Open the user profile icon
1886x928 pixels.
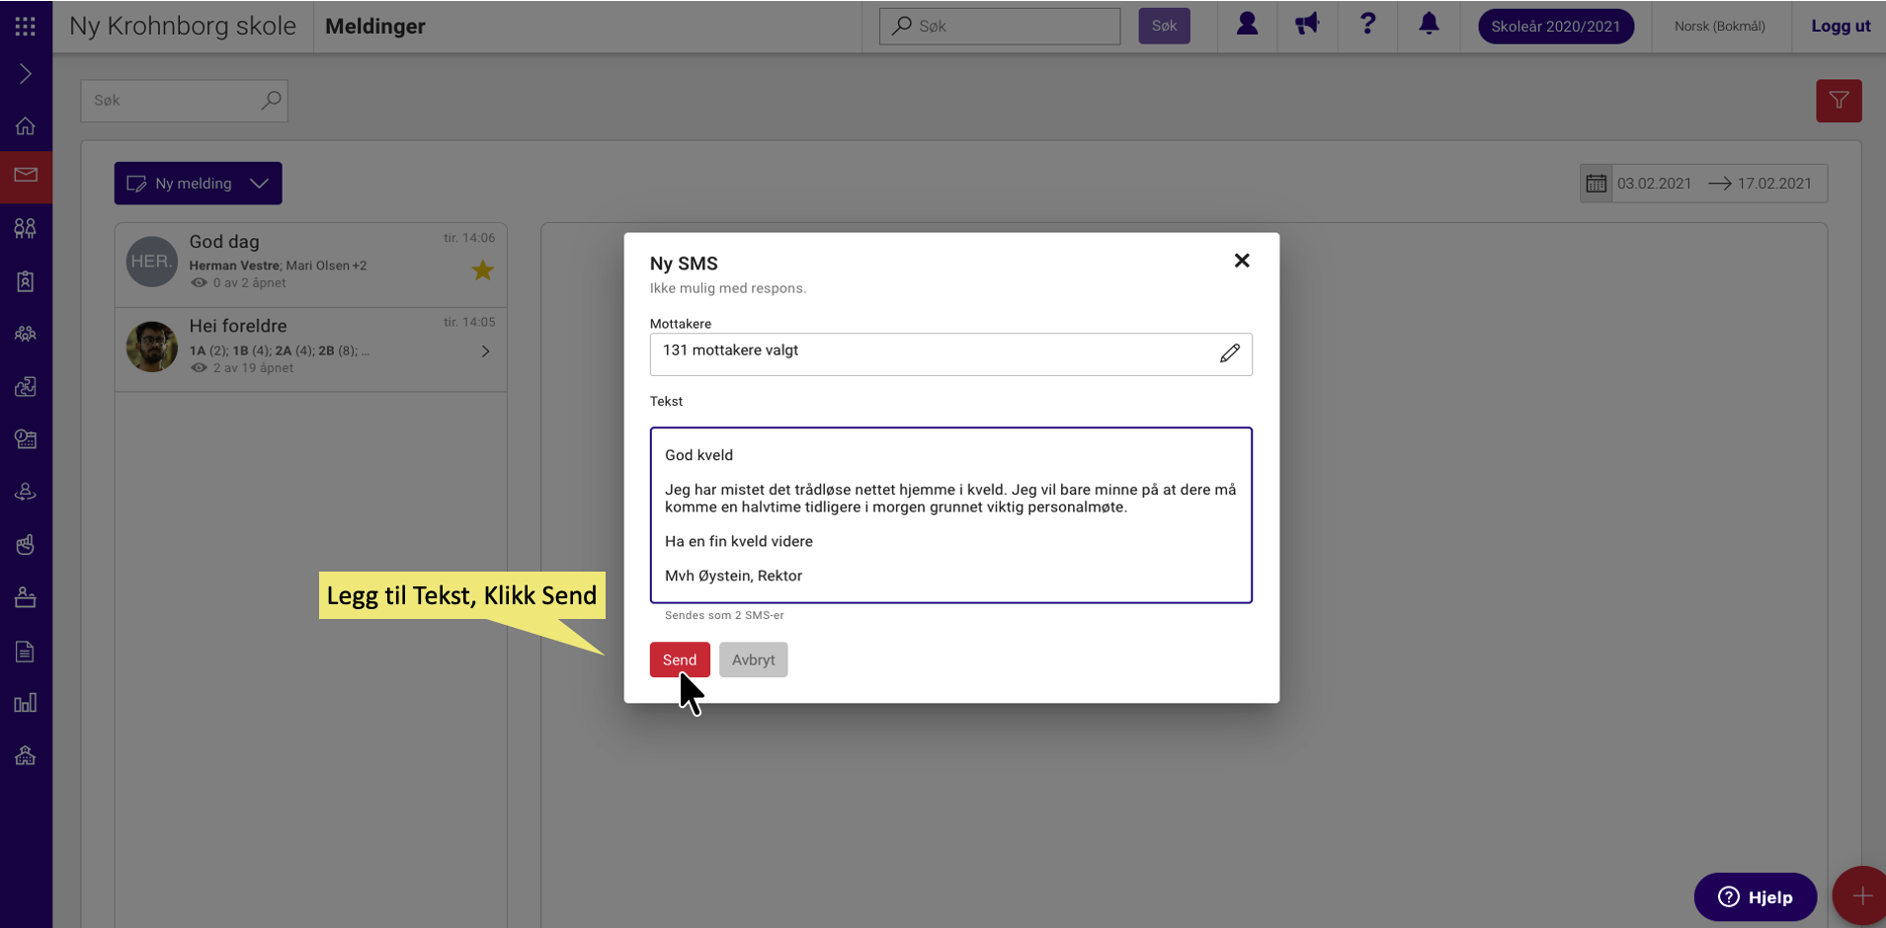(1247, 24)
